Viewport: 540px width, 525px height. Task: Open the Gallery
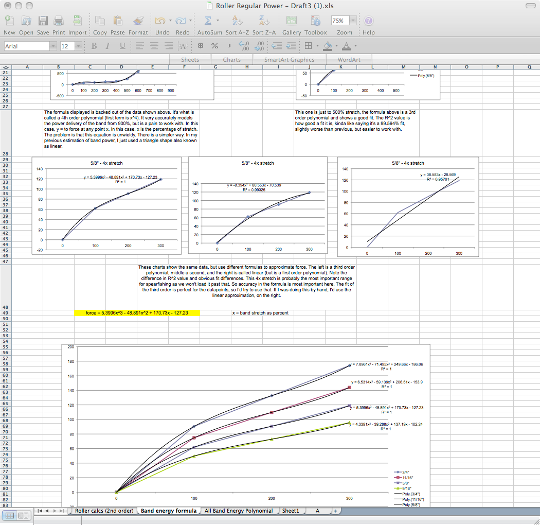(292, 21)
